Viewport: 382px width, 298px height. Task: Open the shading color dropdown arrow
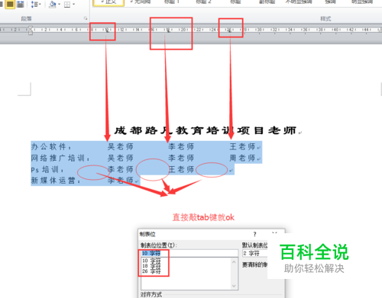tap(60, 4)
